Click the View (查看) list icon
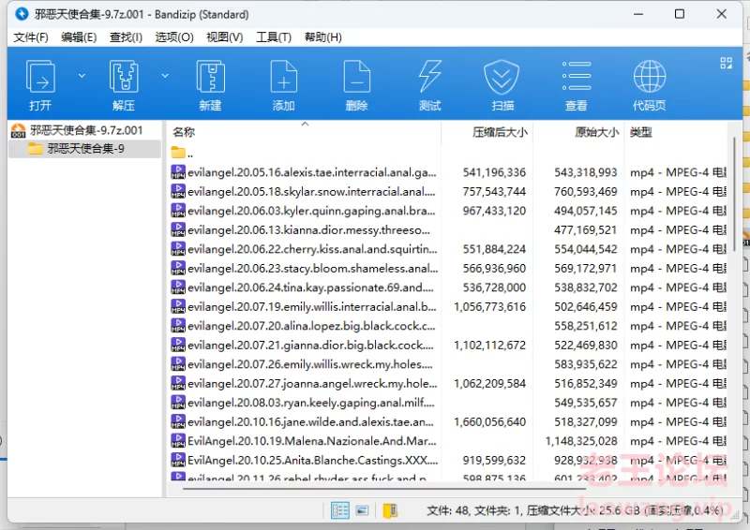750x530 pixels. tap(577, 77)
